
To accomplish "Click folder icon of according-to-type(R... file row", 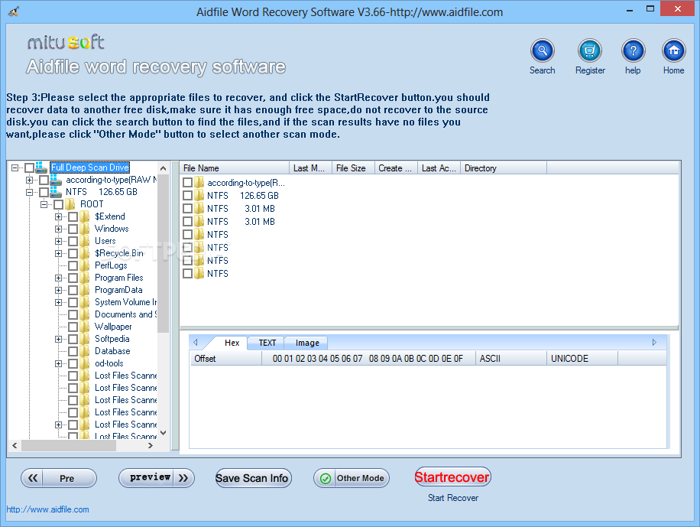I will click(199, 182).
